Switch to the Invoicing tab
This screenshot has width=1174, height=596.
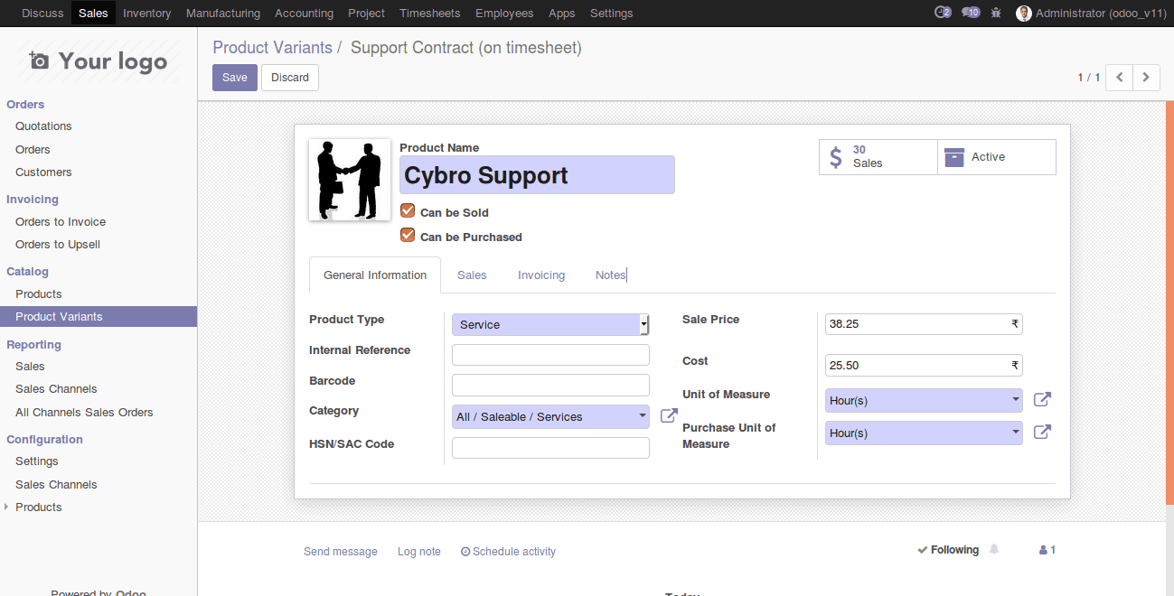(x=541, y=275)
